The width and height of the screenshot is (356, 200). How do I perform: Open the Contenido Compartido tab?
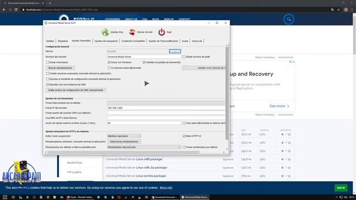click(x=133, y=41)
